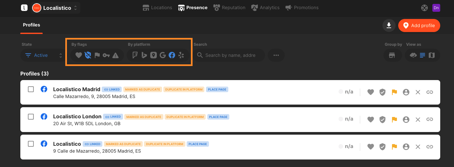Filter by map pin platform icon
This screenshot has height=167, width=454.
point(154,55)
